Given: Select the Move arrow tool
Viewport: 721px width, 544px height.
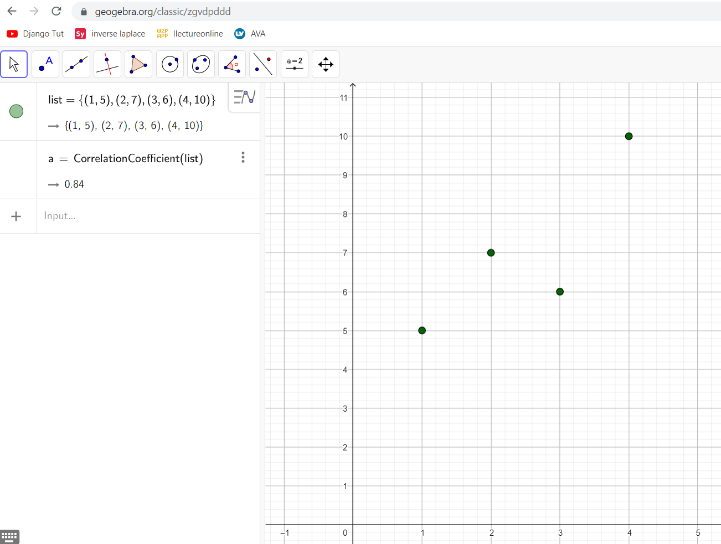Looking at the screenshot, I should [14, 64].
